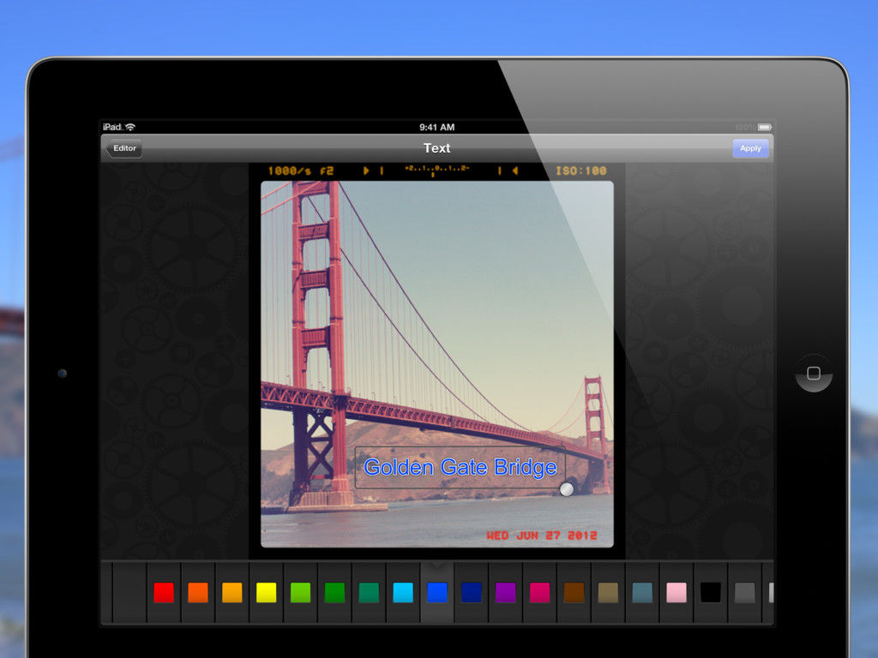The width and height of the screenshot is (878, 658).
Task: Click the exposure meter scale in viewfinder
Action: click(x=436, y=170)
